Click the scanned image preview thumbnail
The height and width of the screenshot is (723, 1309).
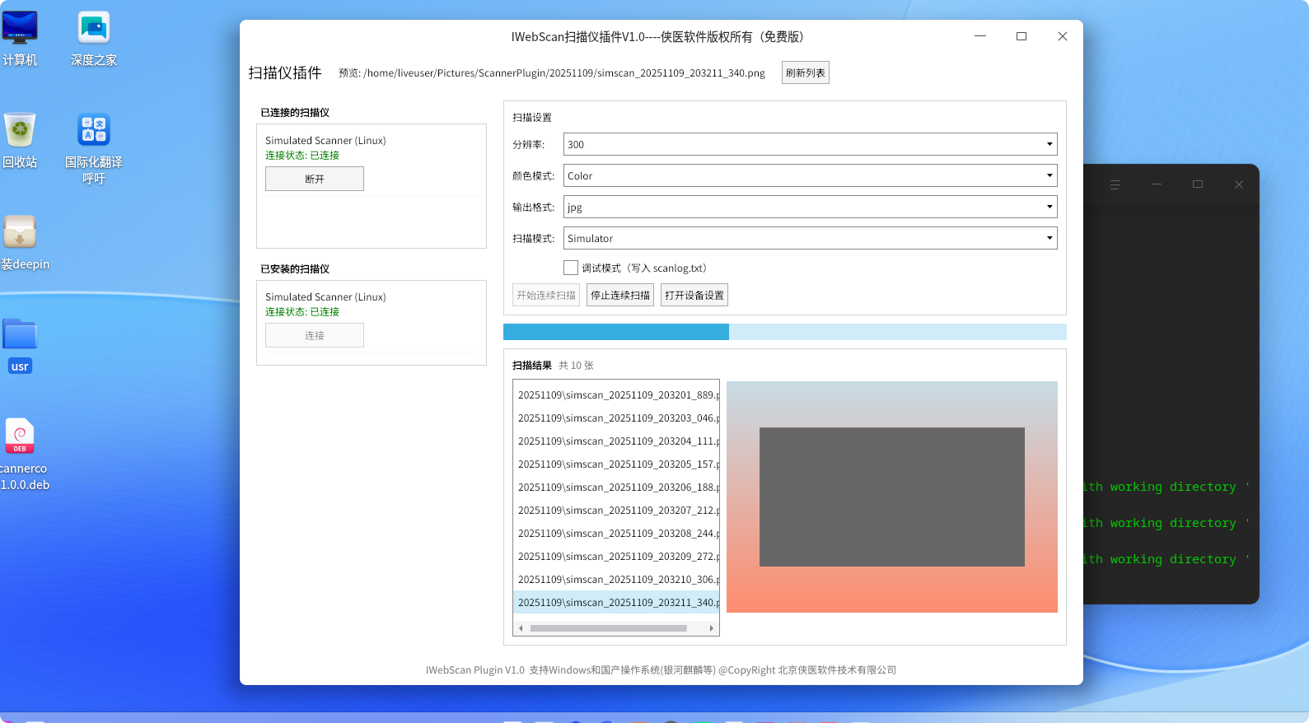coord(892,497)
